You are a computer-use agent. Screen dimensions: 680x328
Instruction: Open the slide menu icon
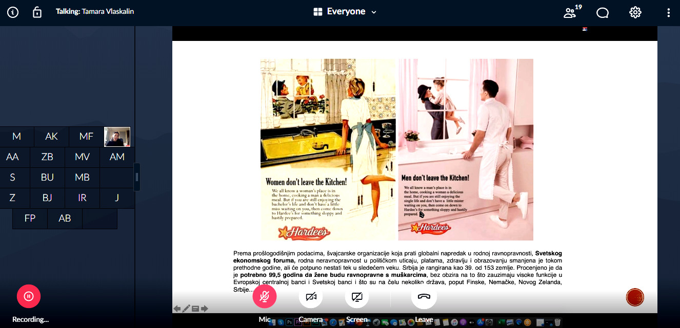(x=195, y=309)
